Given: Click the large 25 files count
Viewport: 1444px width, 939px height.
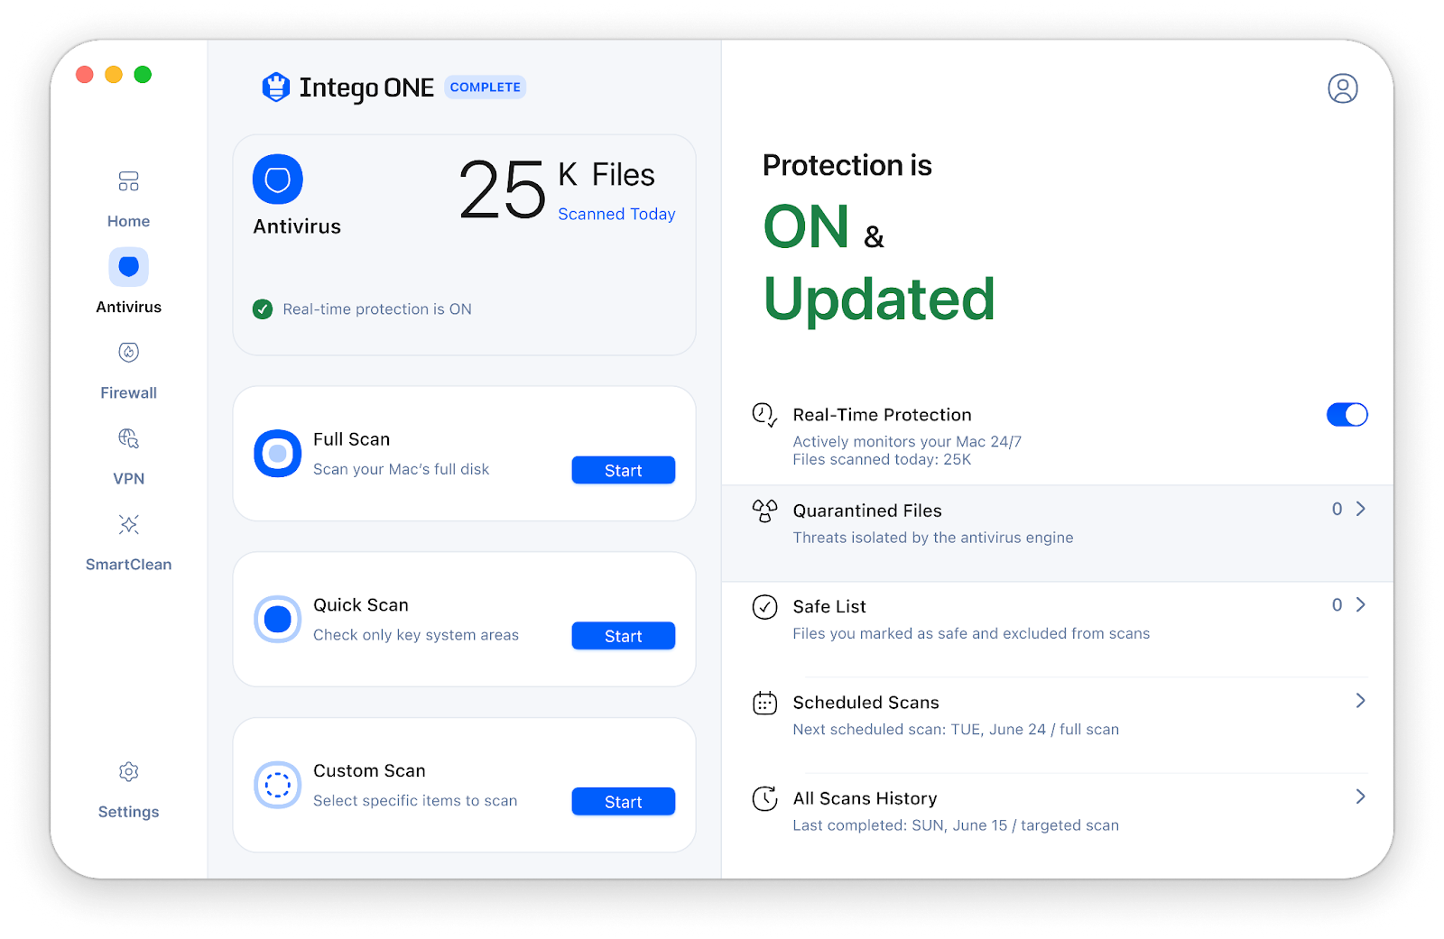Looking at the screenshot, I should [503, 189].
